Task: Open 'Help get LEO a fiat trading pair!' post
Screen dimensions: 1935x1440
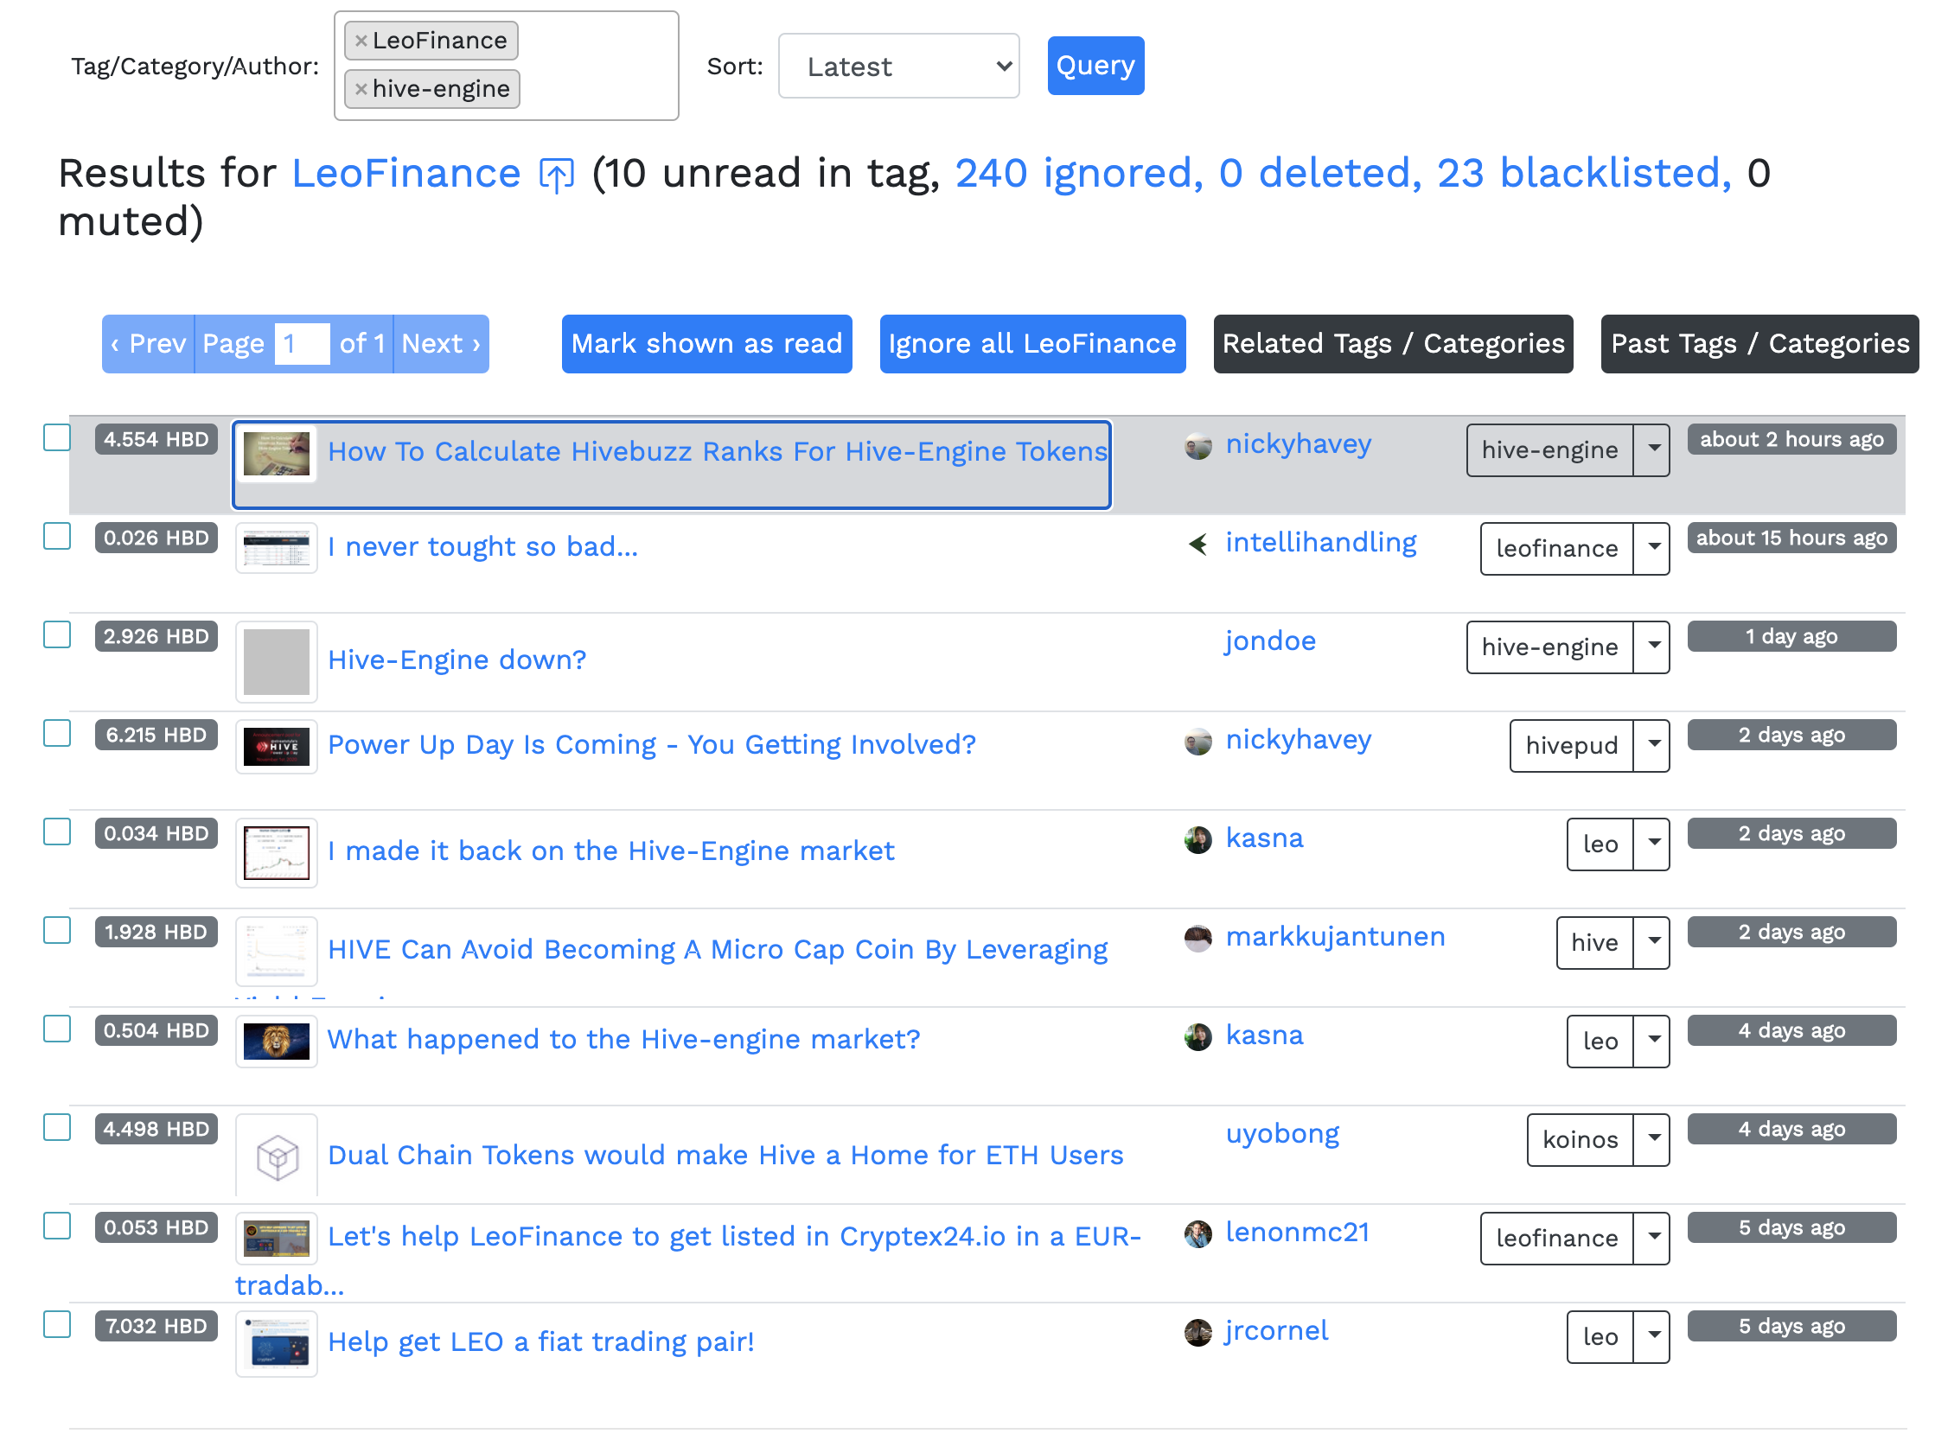Action: pos(540,1341)
